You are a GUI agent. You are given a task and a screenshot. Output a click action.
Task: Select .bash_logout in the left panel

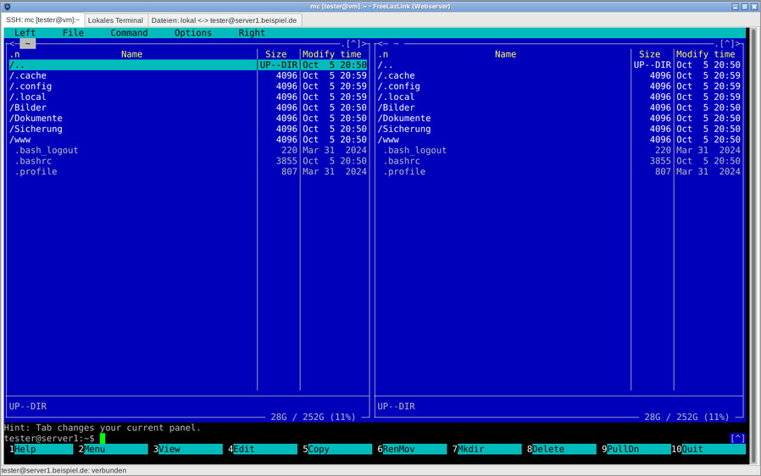coord(188,151)
